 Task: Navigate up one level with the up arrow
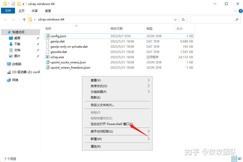click(24, 19)
